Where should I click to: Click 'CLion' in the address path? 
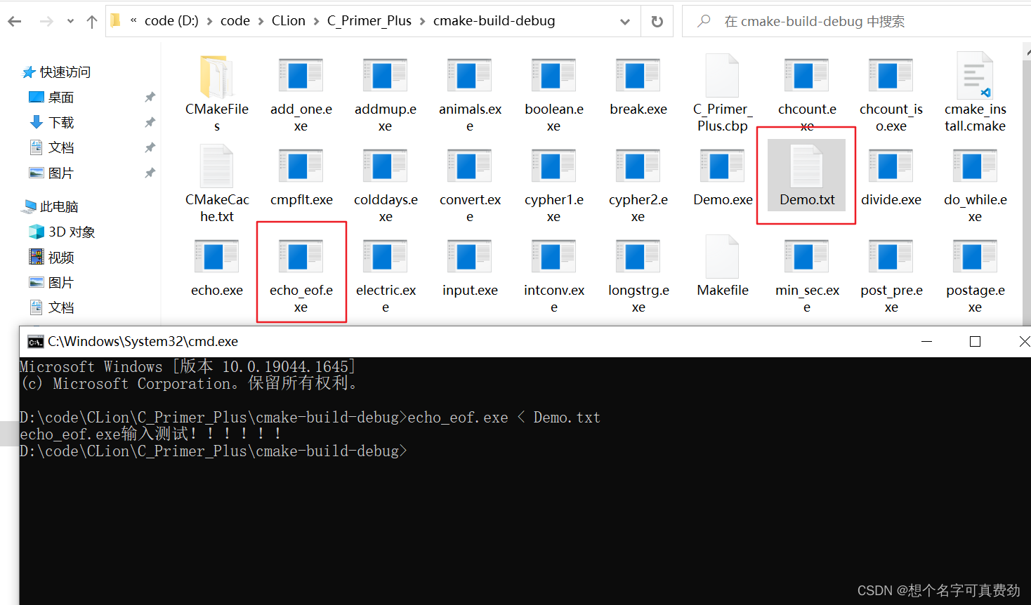tap(289, 21)
